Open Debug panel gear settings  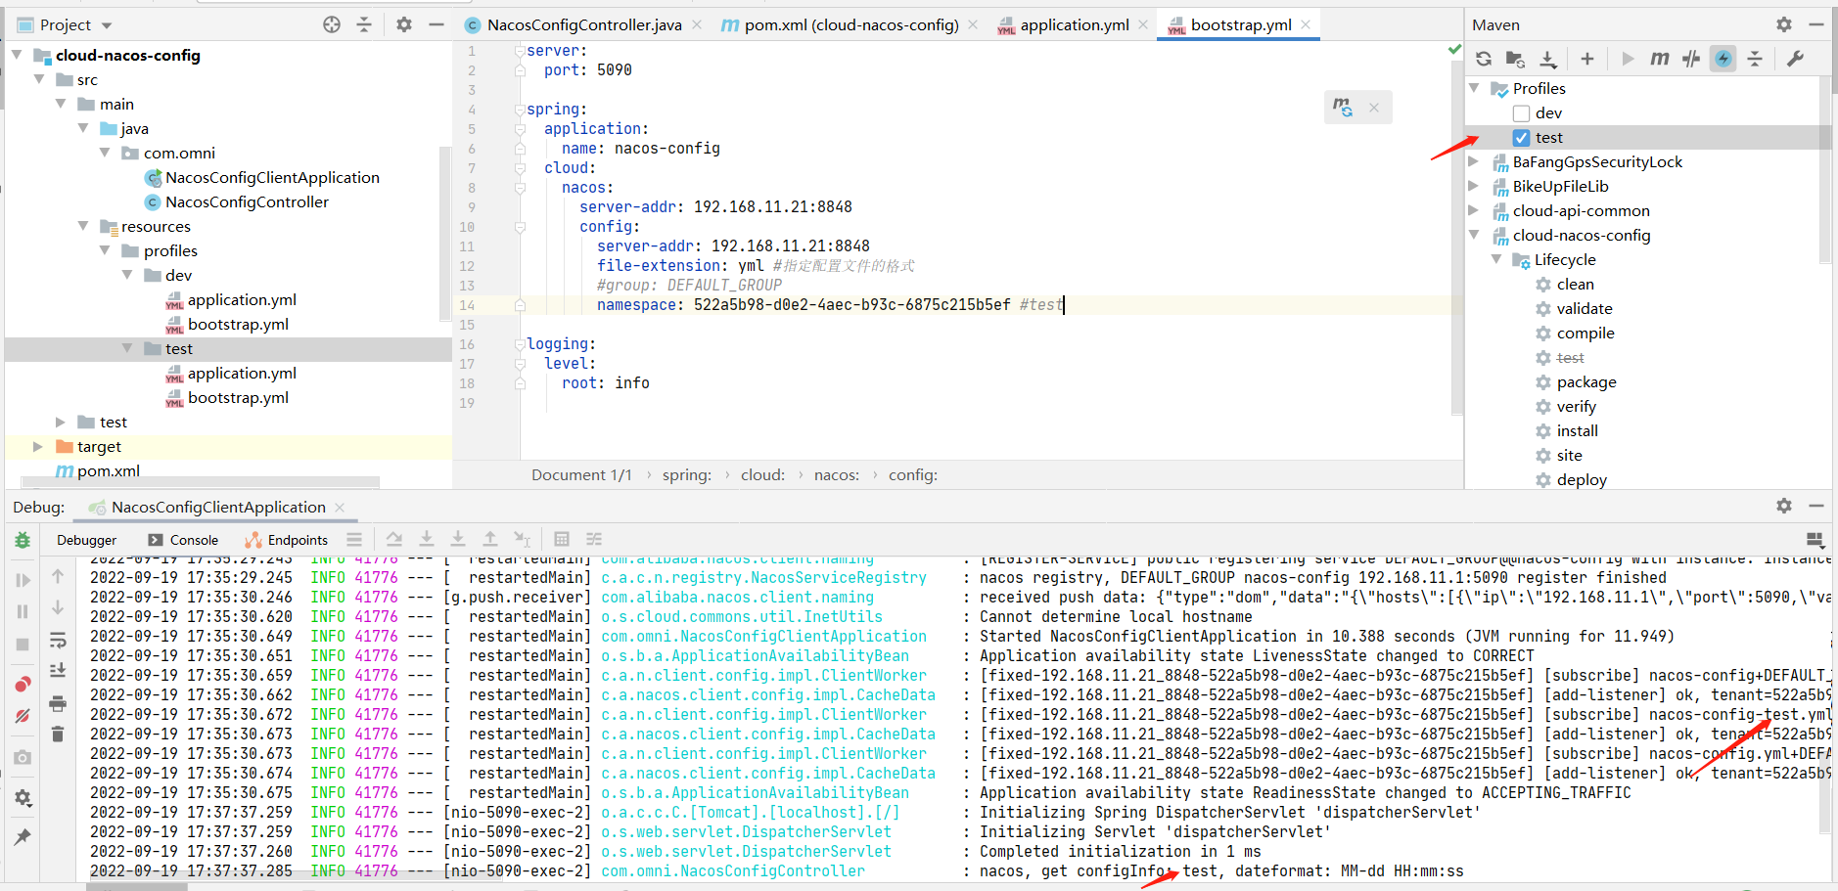[1784, 506]
